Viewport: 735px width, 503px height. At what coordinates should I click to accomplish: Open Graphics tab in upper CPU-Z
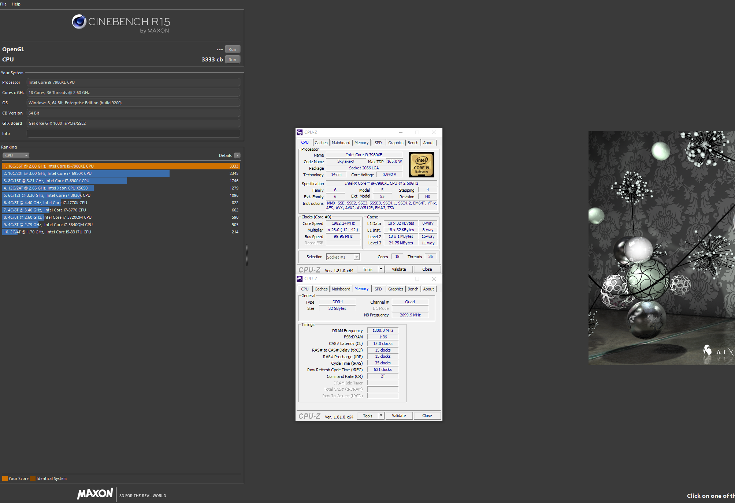point(396,143)
